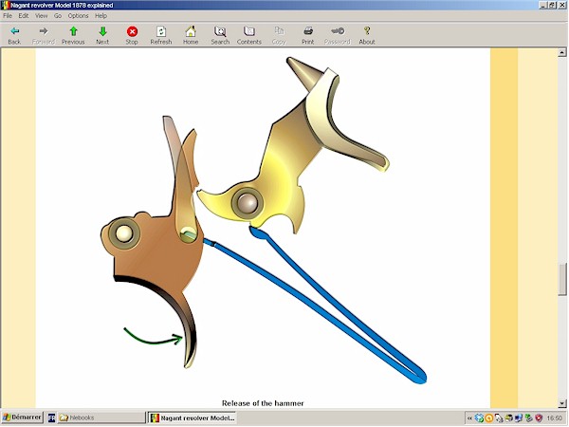Select the Nagant revolver Model taskbar button
This screenshot has height=427, width=569.
point(193,418)
